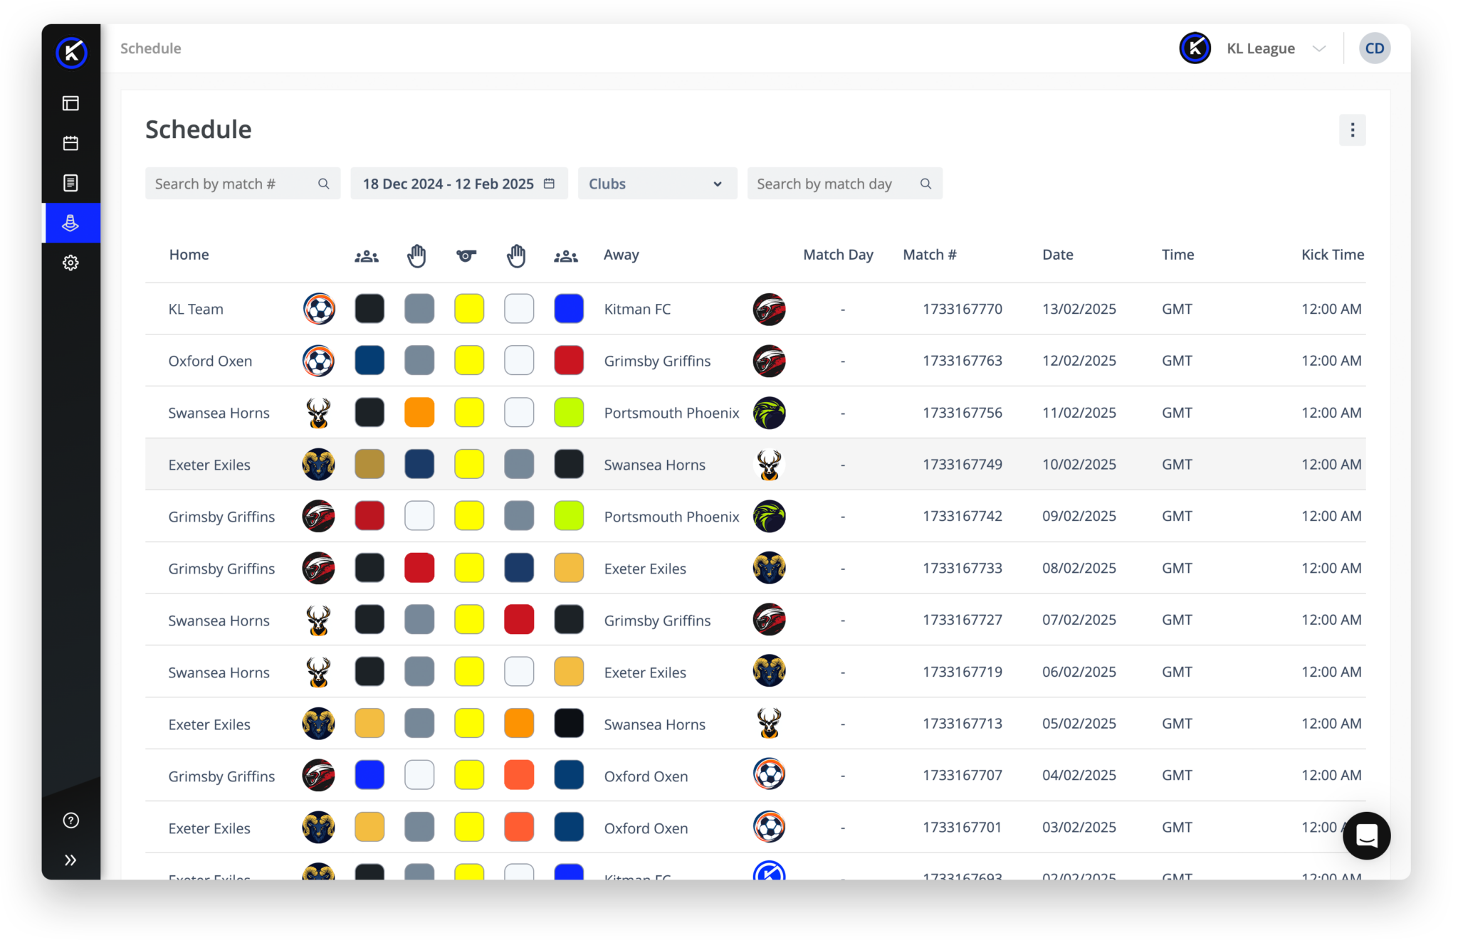Select KL Team's yellow kit color swatch
Image resolution: width=1458 pixels, height=950 pixels.
click(x=469, y=308)
